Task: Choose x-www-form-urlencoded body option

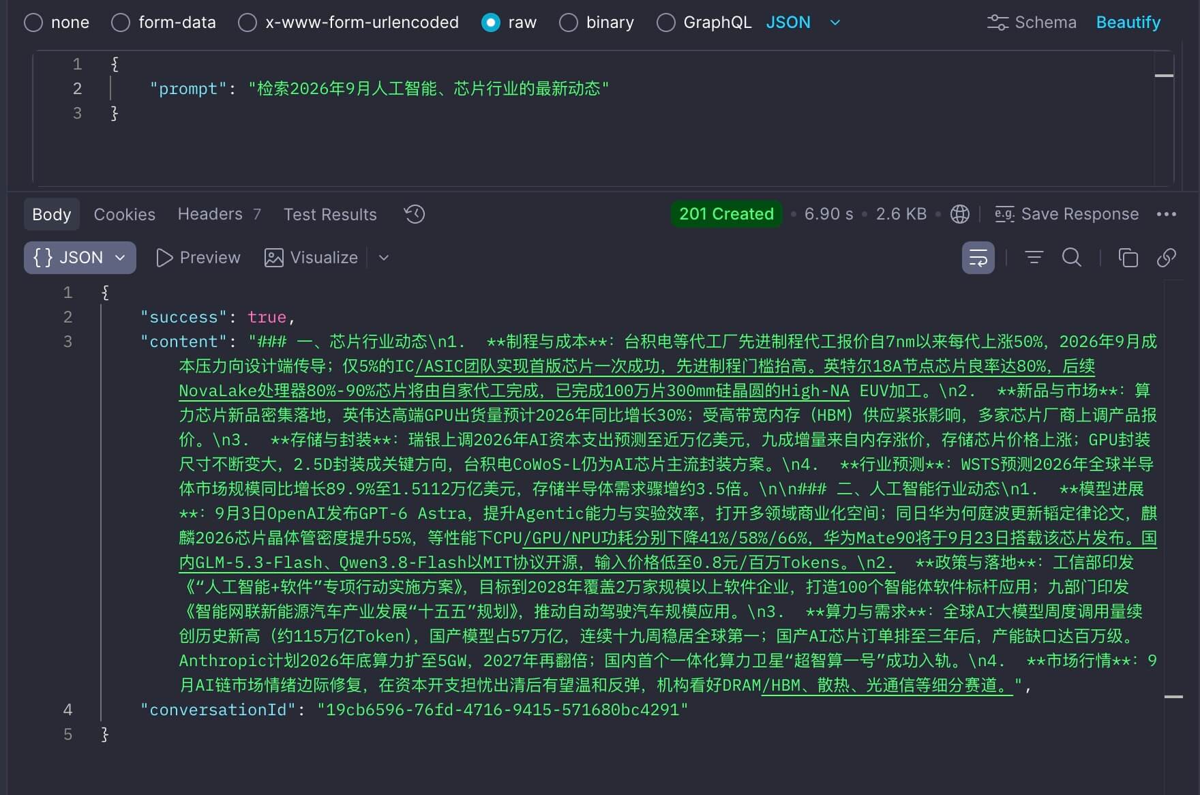Action: 247,22
